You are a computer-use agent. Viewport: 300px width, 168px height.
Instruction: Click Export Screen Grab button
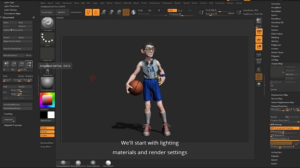coord(18,41)
